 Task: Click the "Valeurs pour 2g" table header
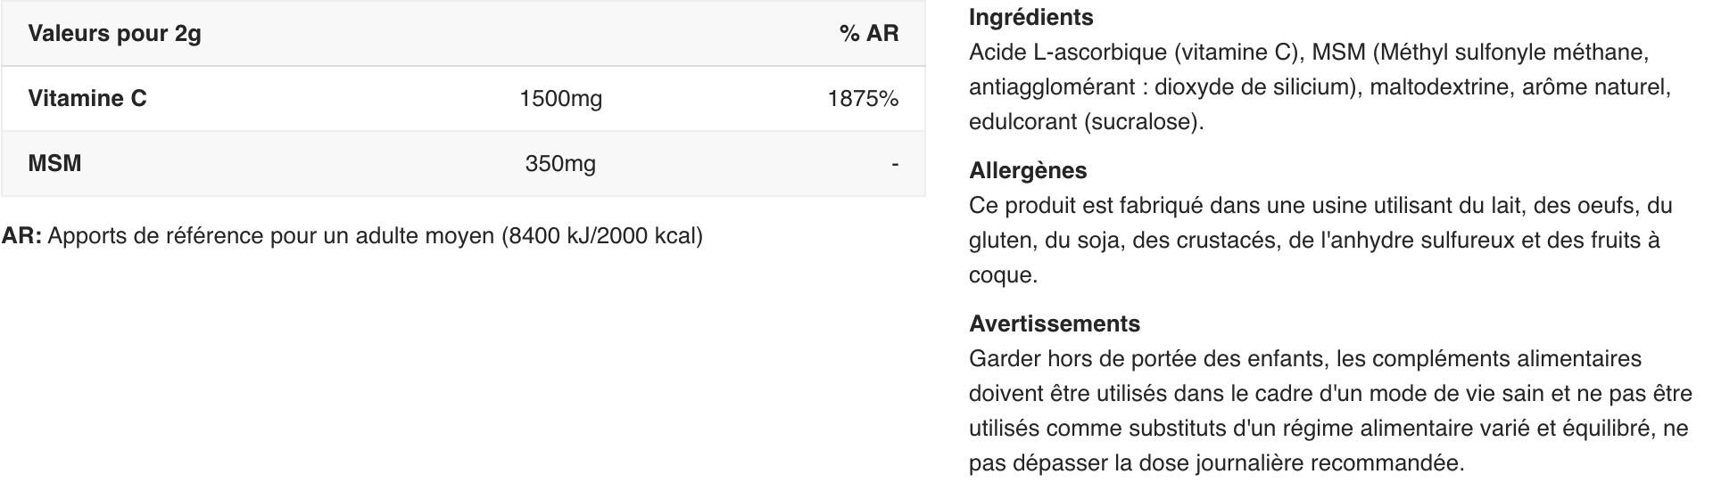pyautogui.click(x=114, y=34)
